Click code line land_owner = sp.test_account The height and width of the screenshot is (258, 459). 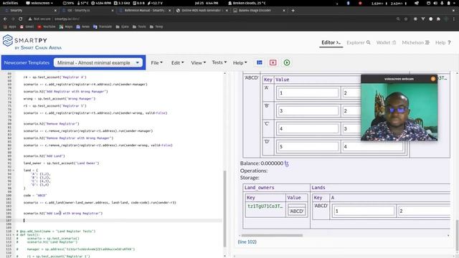coord(61,163)
